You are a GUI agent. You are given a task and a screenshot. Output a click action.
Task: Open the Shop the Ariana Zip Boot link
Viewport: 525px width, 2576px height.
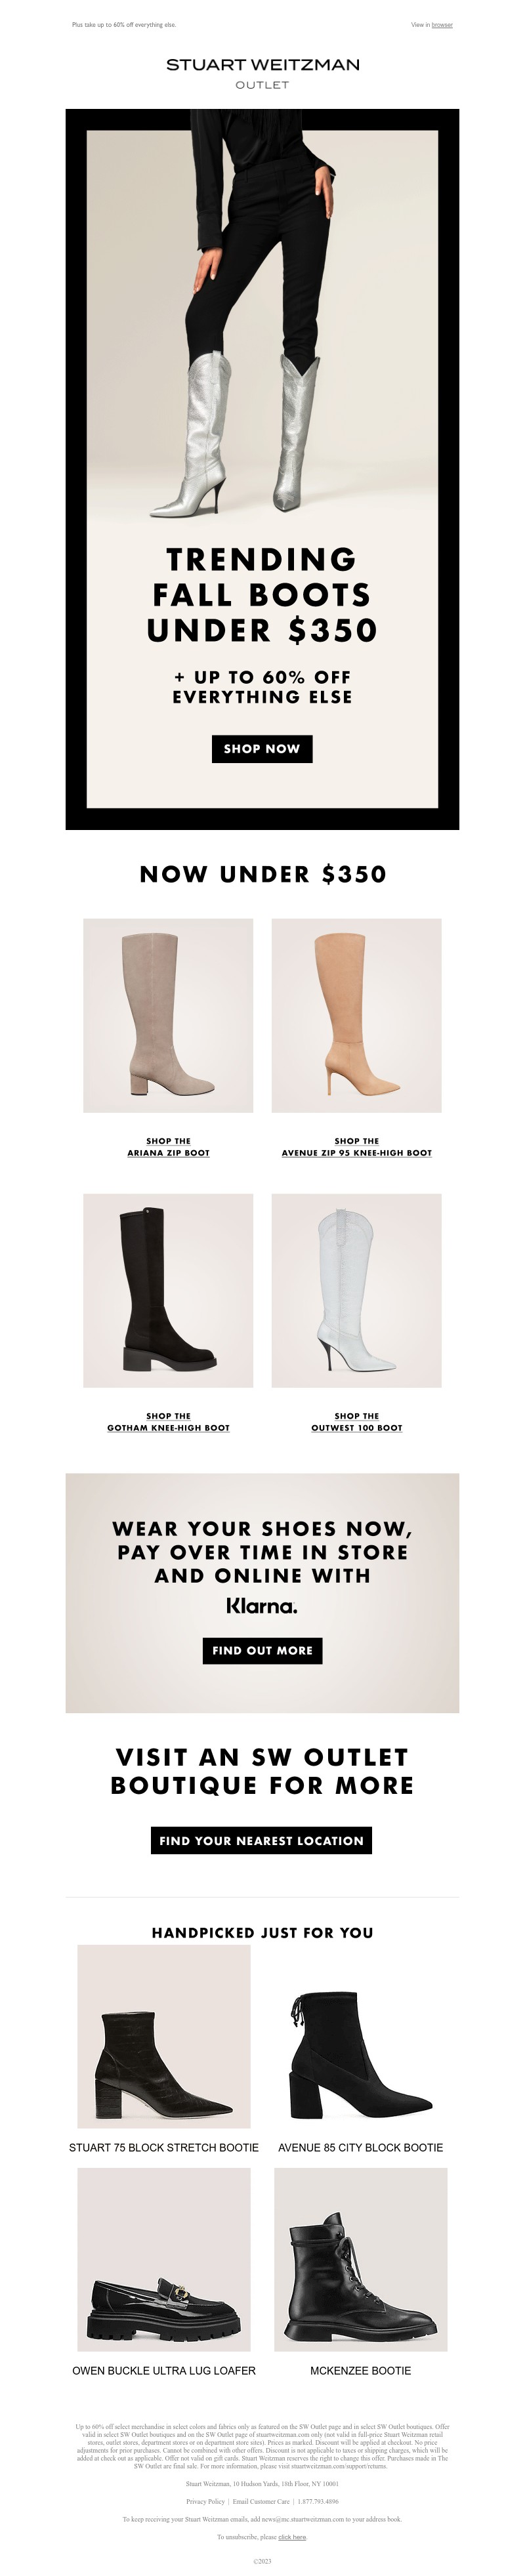(x=168, y=1147)
